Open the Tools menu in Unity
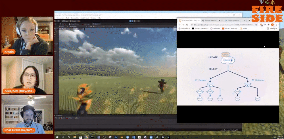 [67, 18]
